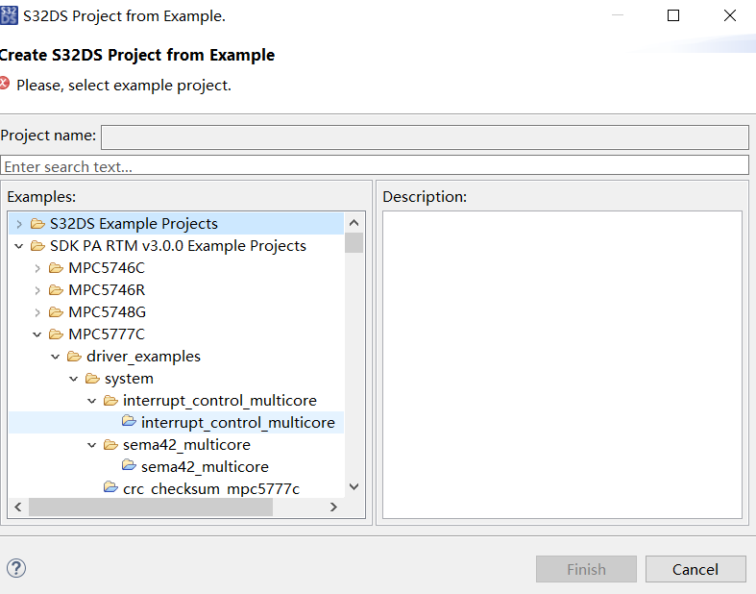Click the sema42_multicore project leaf icon
Viewport: 756px width, 594px height.
point(129,467)
